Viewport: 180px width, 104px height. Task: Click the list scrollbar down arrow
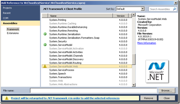pos(134,85)
